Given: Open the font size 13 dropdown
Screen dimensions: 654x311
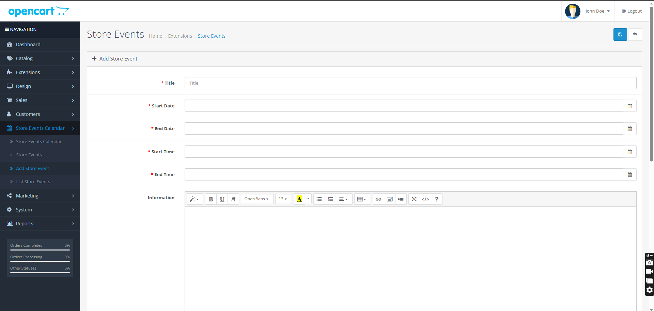Looking at the screenshot, I should point(283,199).
